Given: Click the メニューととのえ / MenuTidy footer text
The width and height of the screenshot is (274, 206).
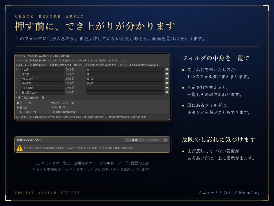Looking at the screenshot, I should click(x=229, y=193).
